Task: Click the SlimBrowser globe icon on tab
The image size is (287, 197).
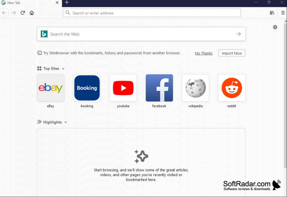Action: [x=3, y=3]
